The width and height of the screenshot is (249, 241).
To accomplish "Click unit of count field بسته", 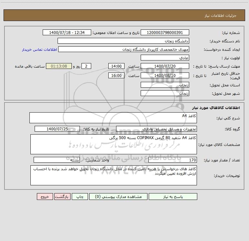I will tap(57, 160).
